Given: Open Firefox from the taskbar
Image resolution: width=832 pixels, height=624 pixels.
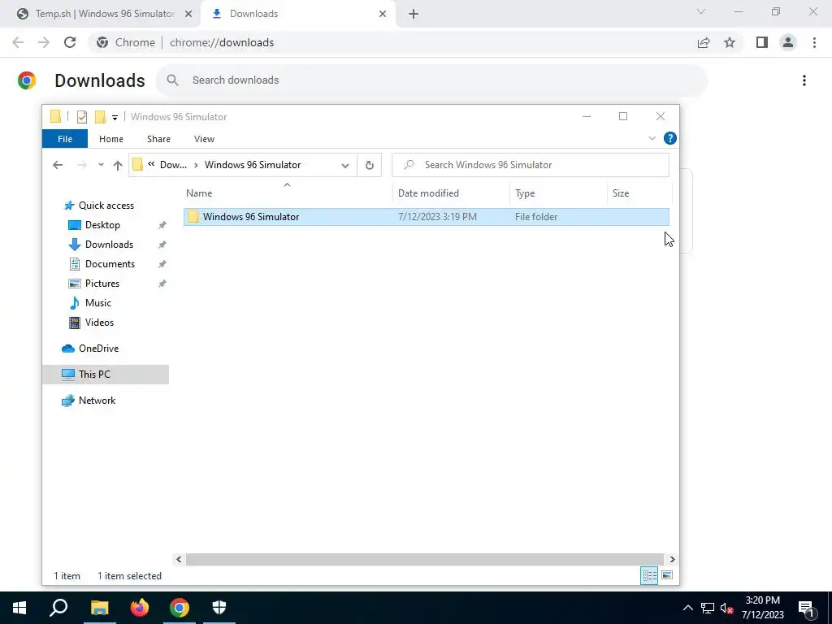Looking at the screenshot, I should [x=140, y=608].
